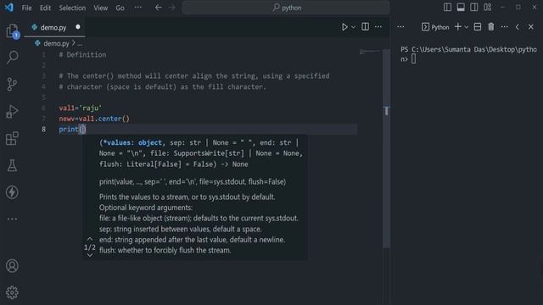The width and height of the screenshot is (543, 305).
Task: Select the Python terminal profile label
Action: point(435,27)
